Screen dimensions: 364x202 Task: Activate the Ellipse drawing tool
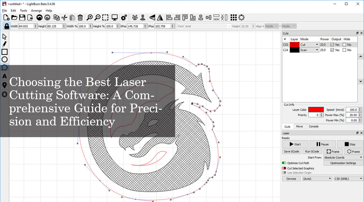(x=4, y=59)
